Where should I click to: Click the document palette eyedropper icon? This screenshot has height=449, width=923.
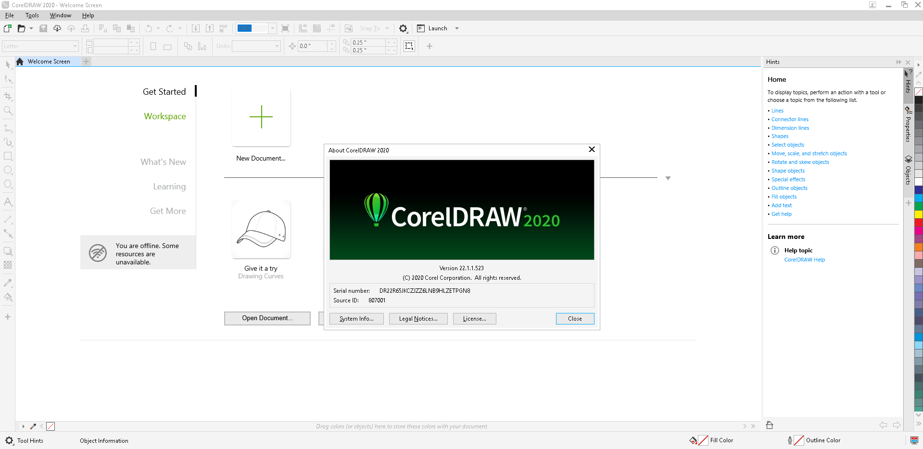(33, 426)
